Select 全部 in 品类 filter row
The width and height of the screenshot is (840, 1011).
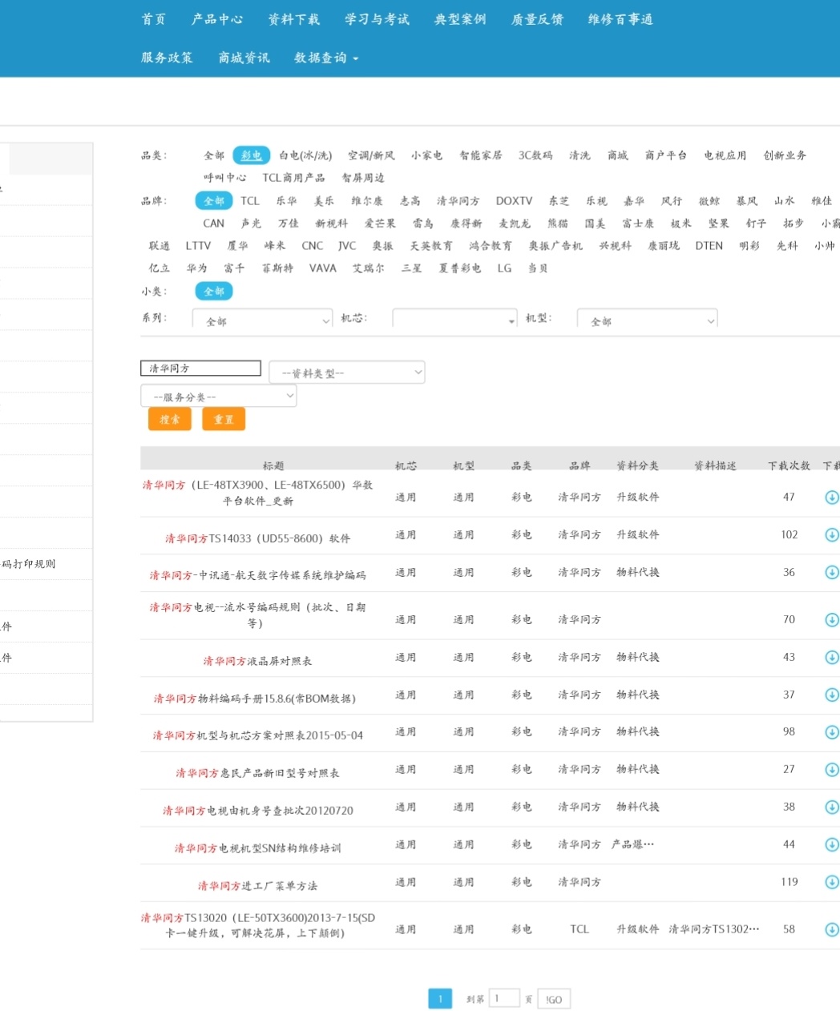pyautogui.click(x=214, y=155)
